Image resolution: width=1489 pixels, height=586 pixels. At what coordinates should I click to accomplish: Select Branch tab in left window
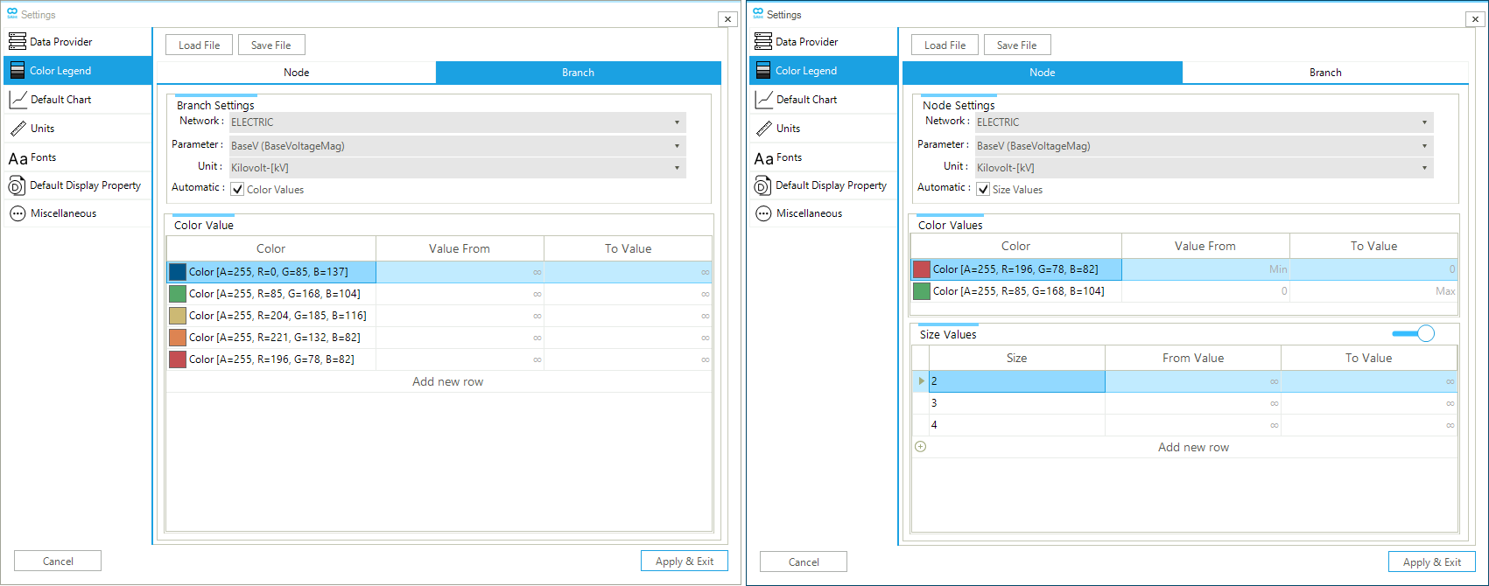[x=579, y=73]
